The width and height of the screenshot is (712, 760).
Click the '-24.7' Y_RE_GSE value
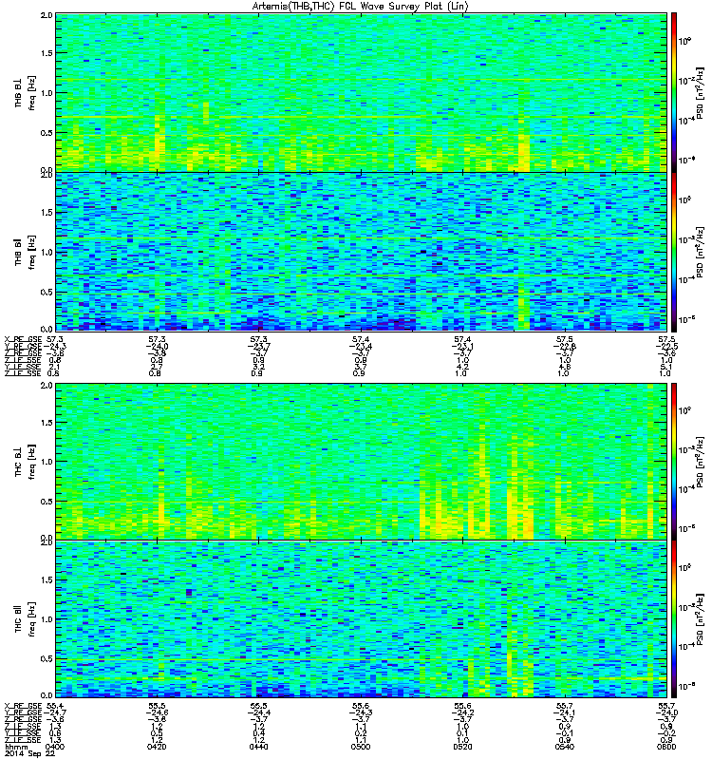(x=55, y=712)
